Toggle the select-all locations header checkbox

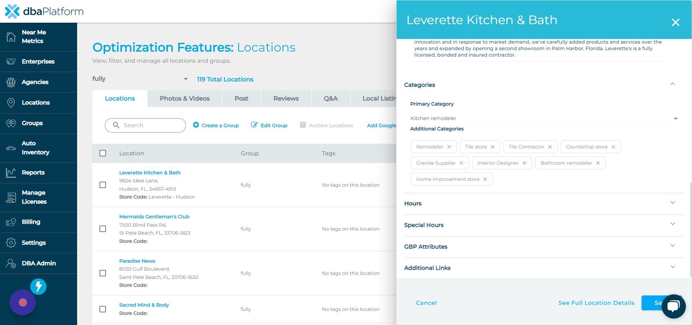coord(103,153)
